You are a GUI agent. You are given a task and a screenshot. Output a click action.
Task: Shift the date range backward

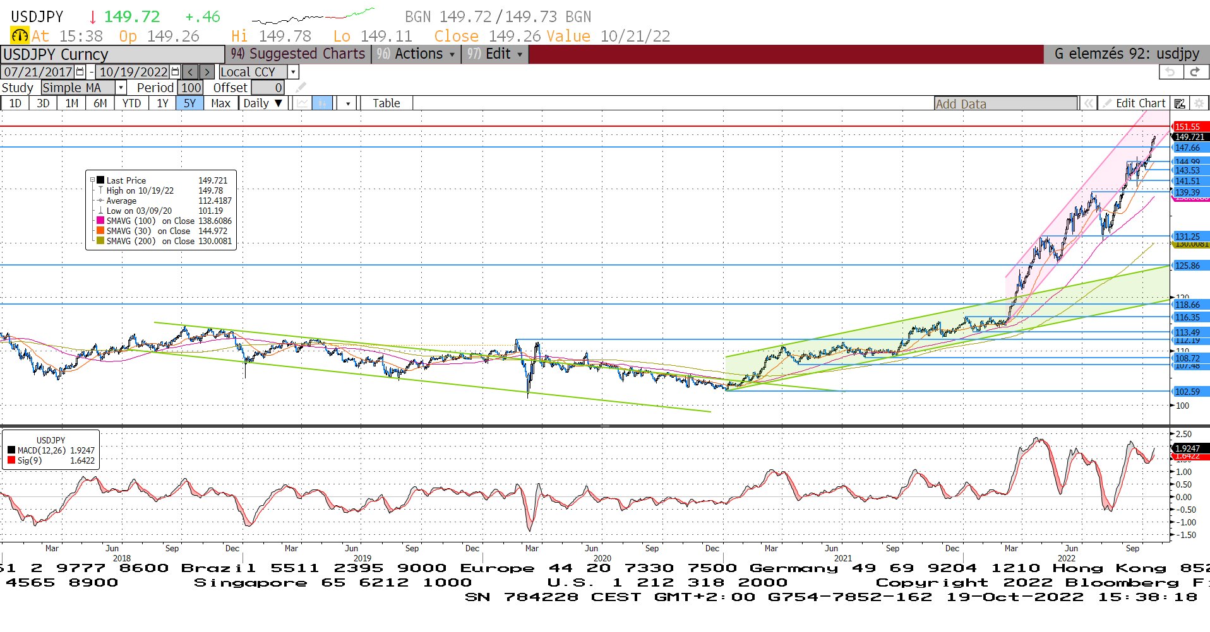point(191,72)
